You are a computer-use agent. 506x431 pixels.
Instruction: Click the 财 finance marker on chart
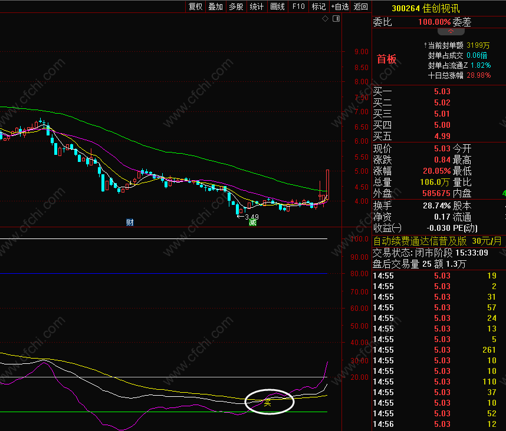130,222
